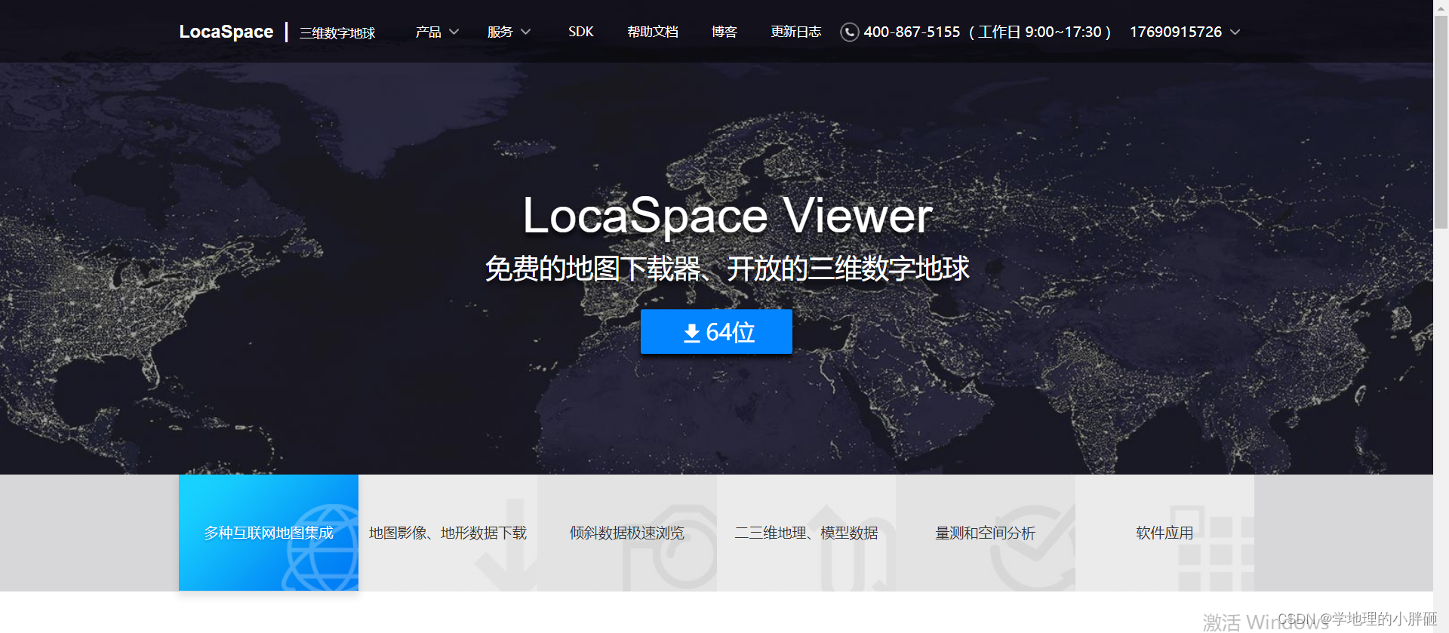Viewport: 1449px width, 633px height.
Task: Open the 服务 menu
Action: [500, 32]
